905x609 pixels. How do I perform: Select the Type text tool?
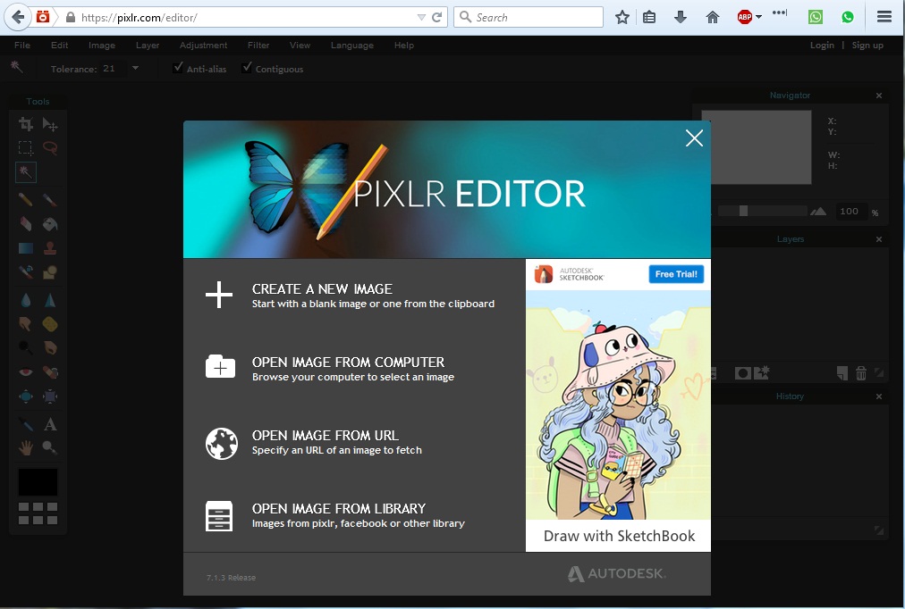(x=50, y=425)
